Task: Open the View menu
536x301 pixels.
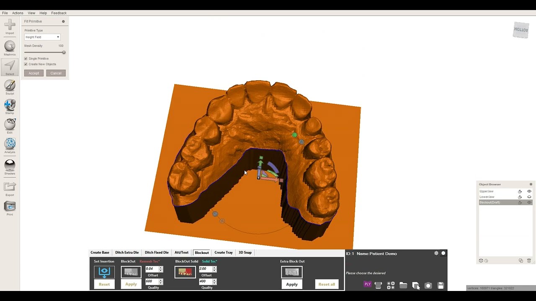Action: click(31, 13)
